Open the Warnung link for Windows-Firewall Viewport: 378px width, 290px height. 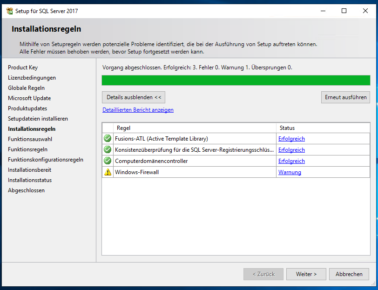(x=290, y=172)
